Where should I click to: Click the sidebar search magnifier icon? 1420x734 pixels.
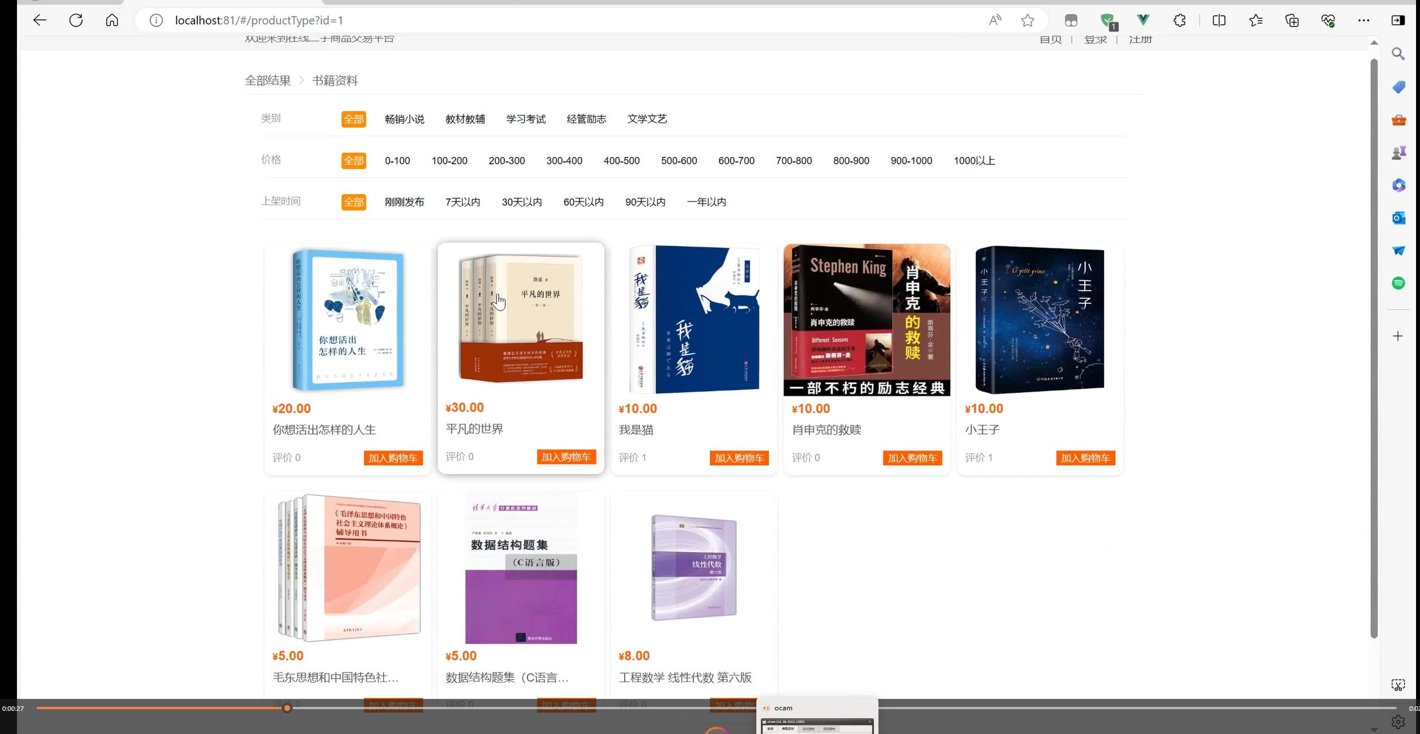(x=1399, y=54)
